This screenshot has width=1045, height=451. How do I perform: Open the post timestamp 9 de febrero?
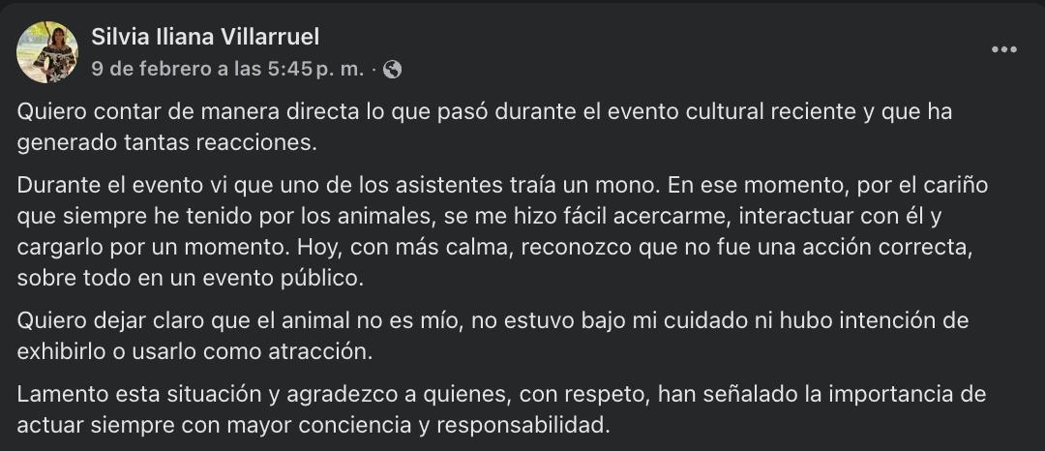(227, 69)
